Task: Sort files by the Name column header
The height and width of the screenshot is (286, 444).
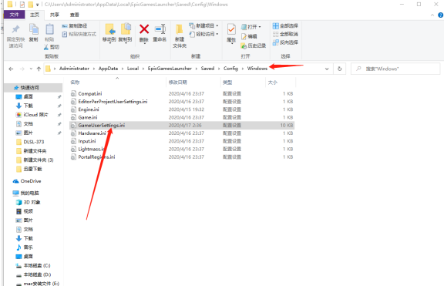Action: [75, 82]
